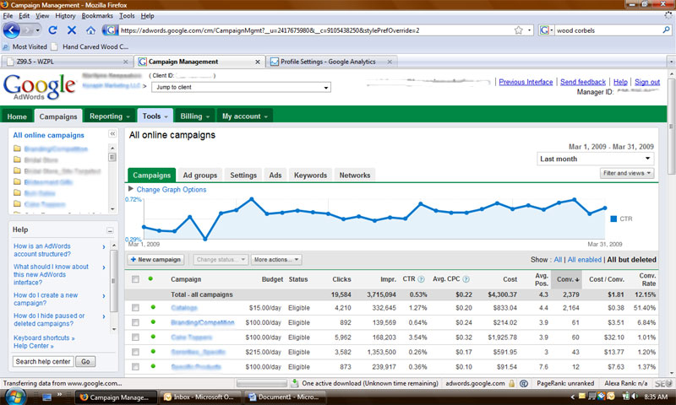The image size is (676, 405).
Task: Stop loading with the X icon
Action: pos(72,30)
